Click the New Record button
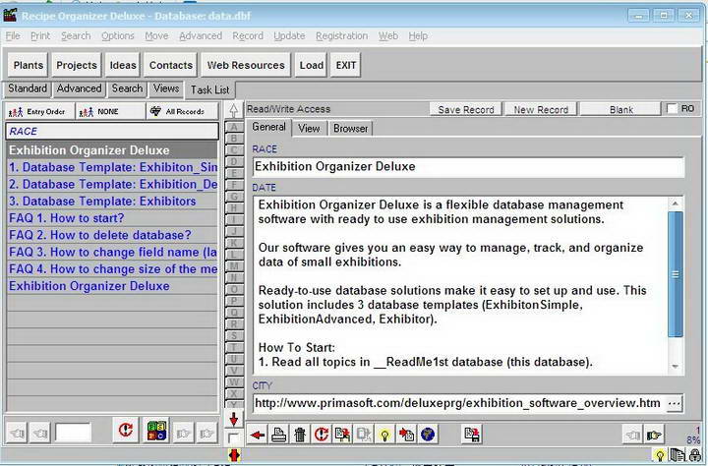This screenshot has width=708, height=466. tap(541, 110)
